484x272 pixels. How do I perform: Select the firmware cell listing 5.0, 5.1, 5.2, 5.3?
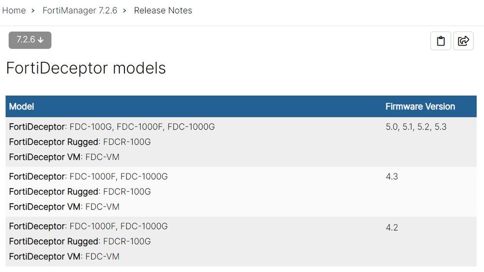(416, 127)
